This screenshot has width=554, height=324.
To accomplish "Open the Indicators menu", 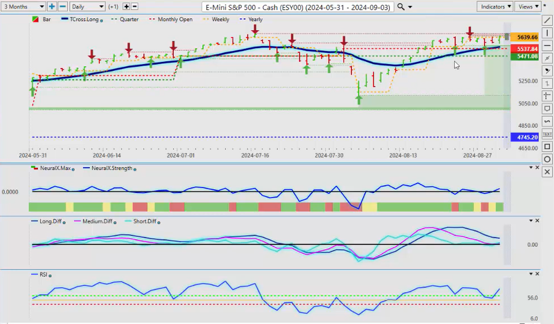I will coord(494,7).
